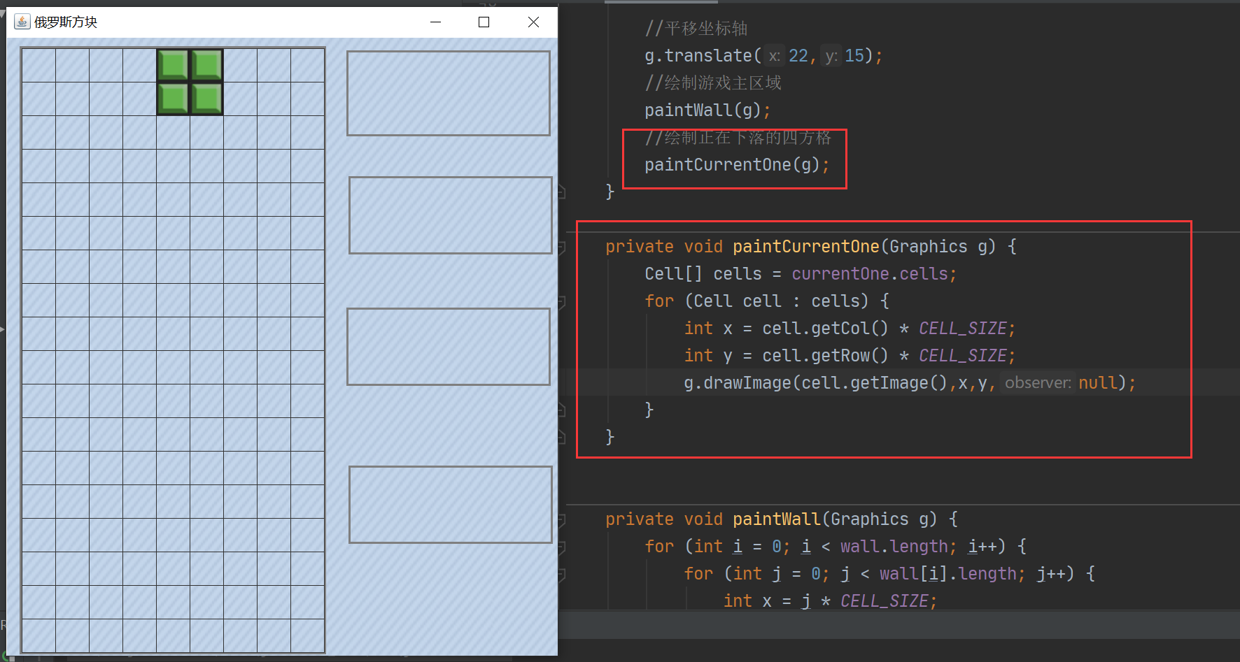Collapse the for (Cell cell : cells) loop fold
The height and width of the screenshot is (662, 1240).
pyautogui.click(x=561, y=301)
